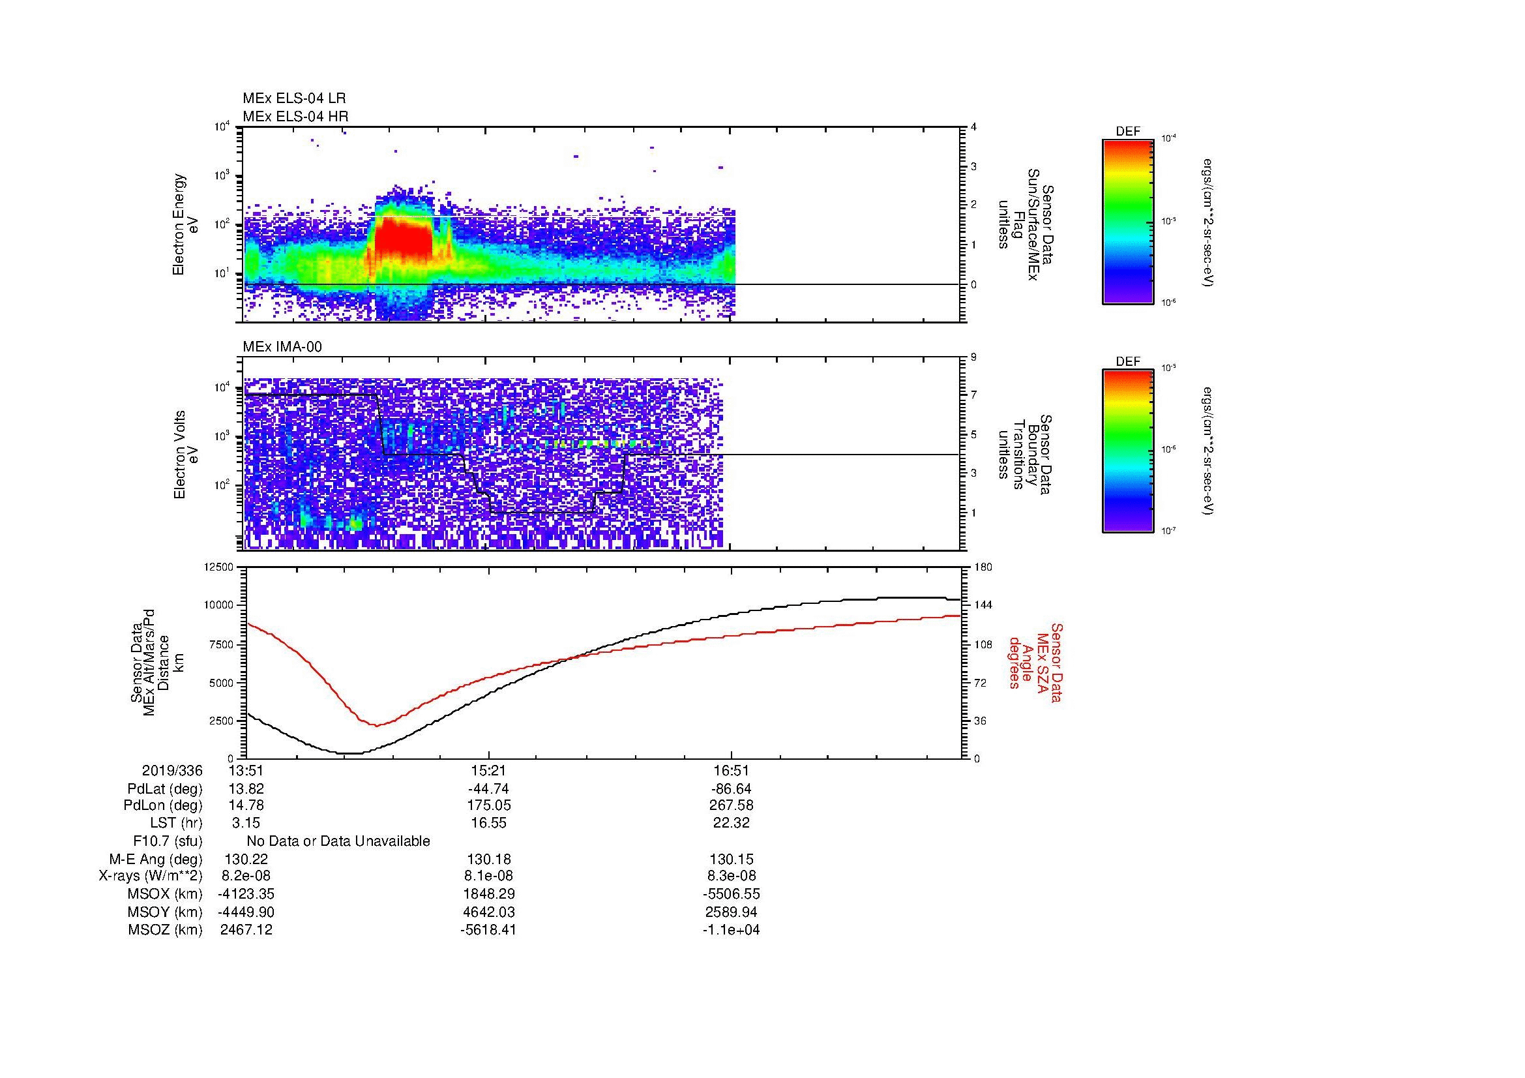1525x1078 pixels.
Task: Click the PdLon value '267.58'
Action: 732,805
